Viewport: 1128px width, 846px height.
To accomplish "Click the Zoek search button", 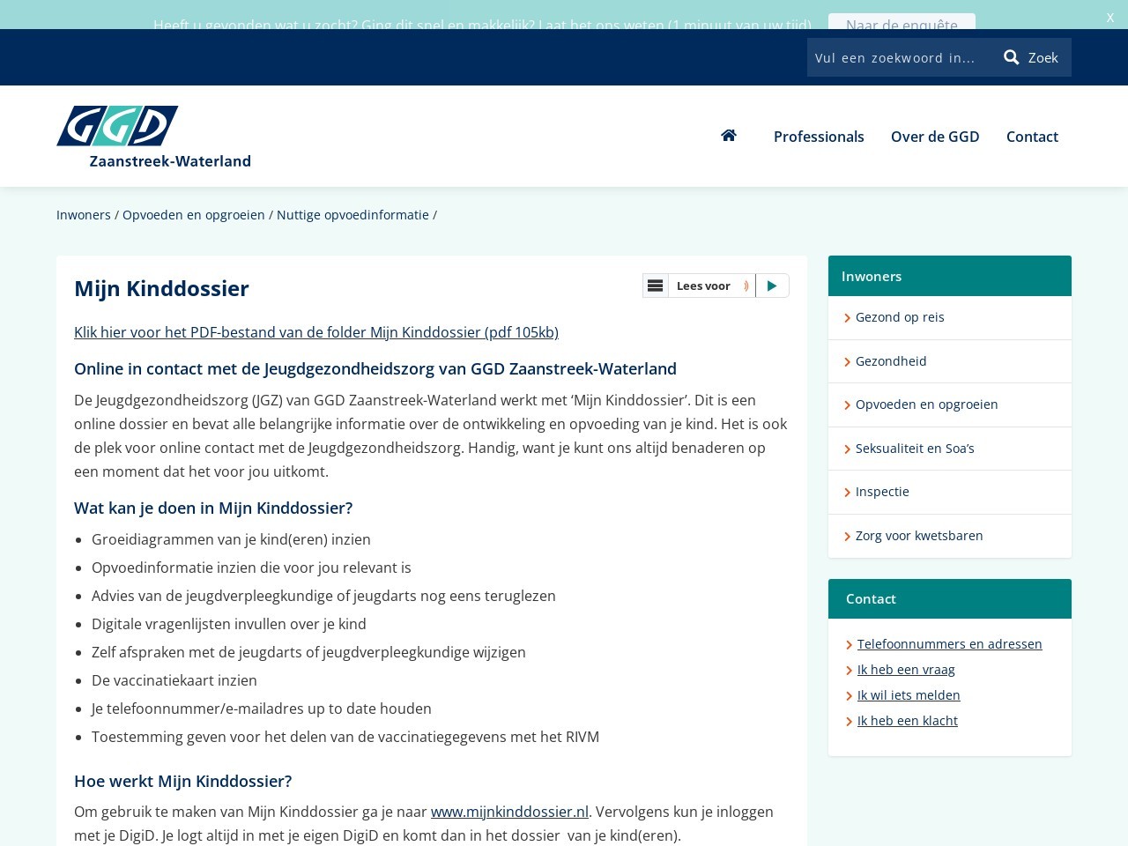I will [1032, 57].
